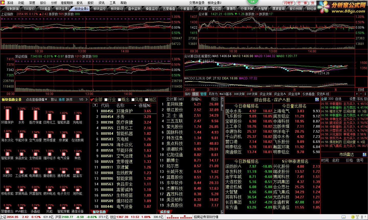Viewport: 368px width, 220px height.
Task: Switch to 板块监控 tab
Action: (99, 9)
